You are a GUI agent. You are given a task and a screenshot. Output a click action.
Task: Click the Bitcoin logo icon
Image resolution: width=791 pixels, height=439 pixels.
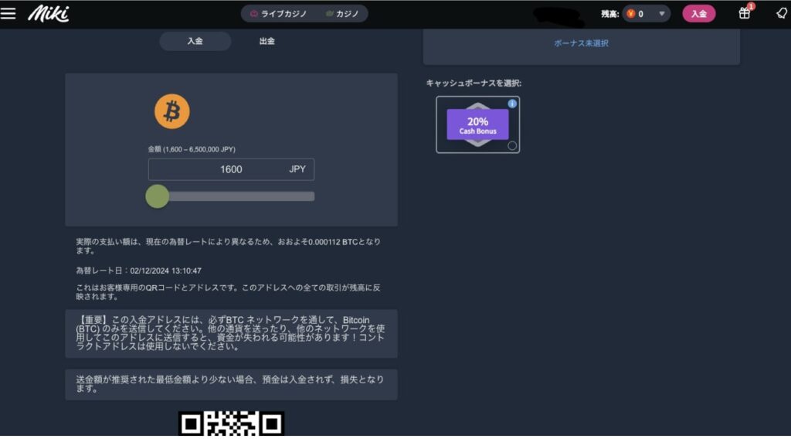tap(172, 111)
